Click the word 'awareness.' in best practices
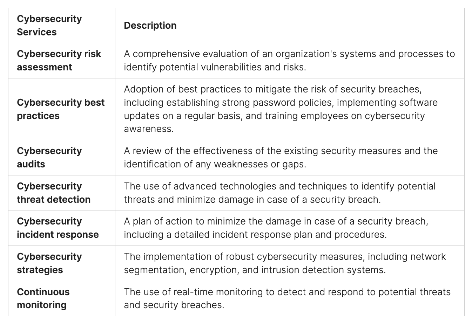This screenshot has width=472, height=325. pyautogui.click(x=149, y=129)
